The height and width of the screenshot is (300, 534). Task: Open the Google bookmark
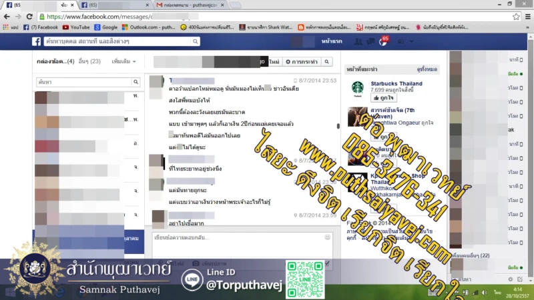pyautogui.click(x=106, y=27)
